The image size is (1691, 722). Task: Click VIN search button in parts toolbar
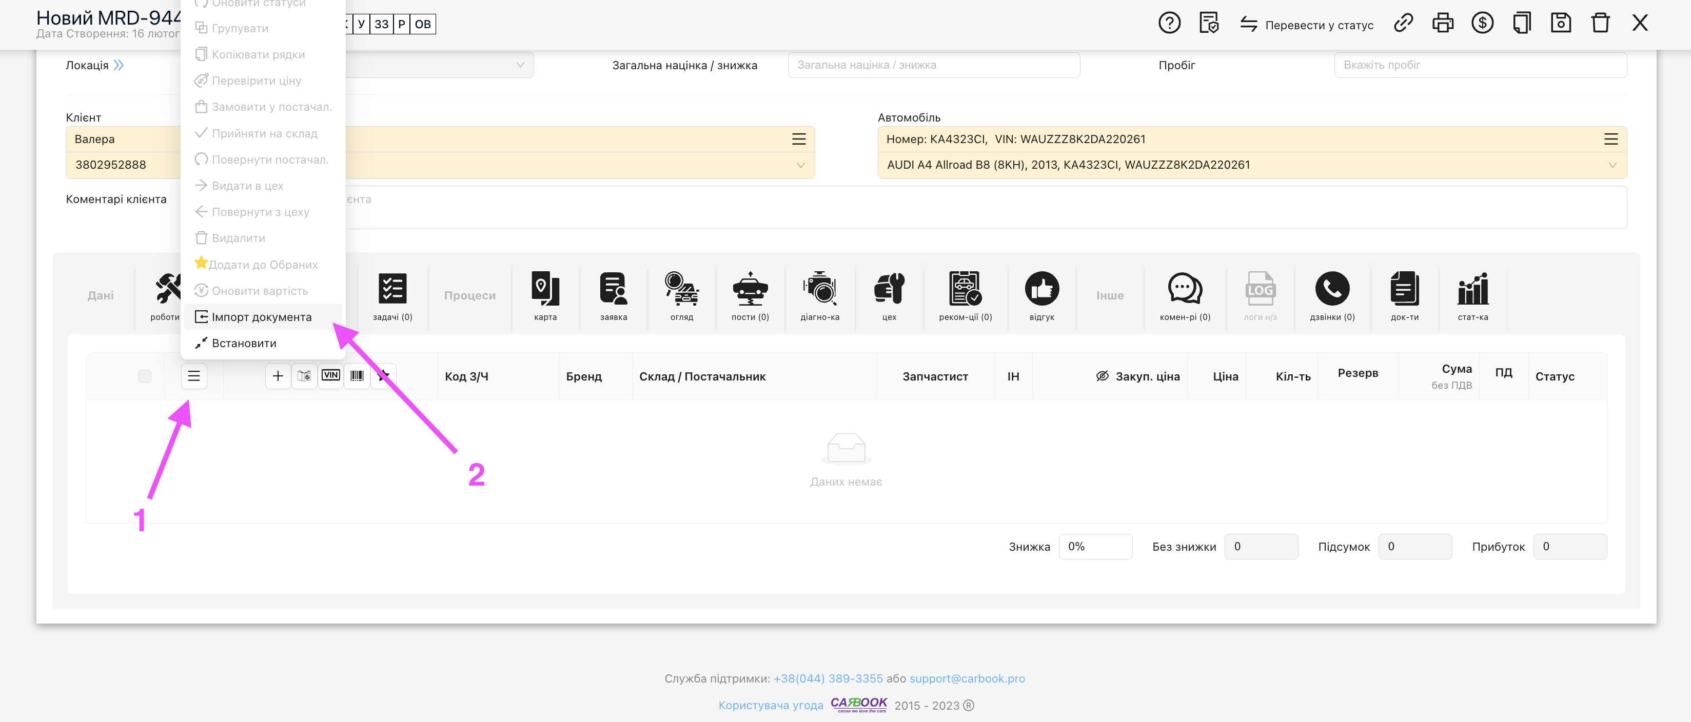pyautogui.click(x=331, y=375)
